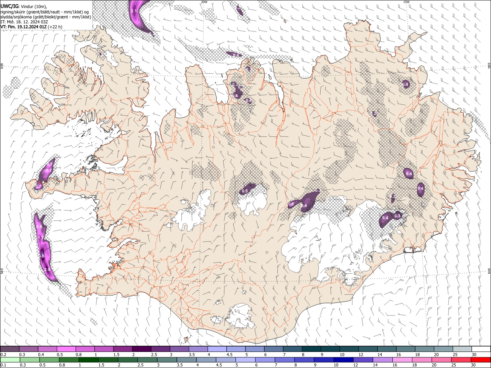Screen dimensions: 491x368
Task: Click the bright magenta 0.5–0.8 upper legend swatch
Action: 66,349
